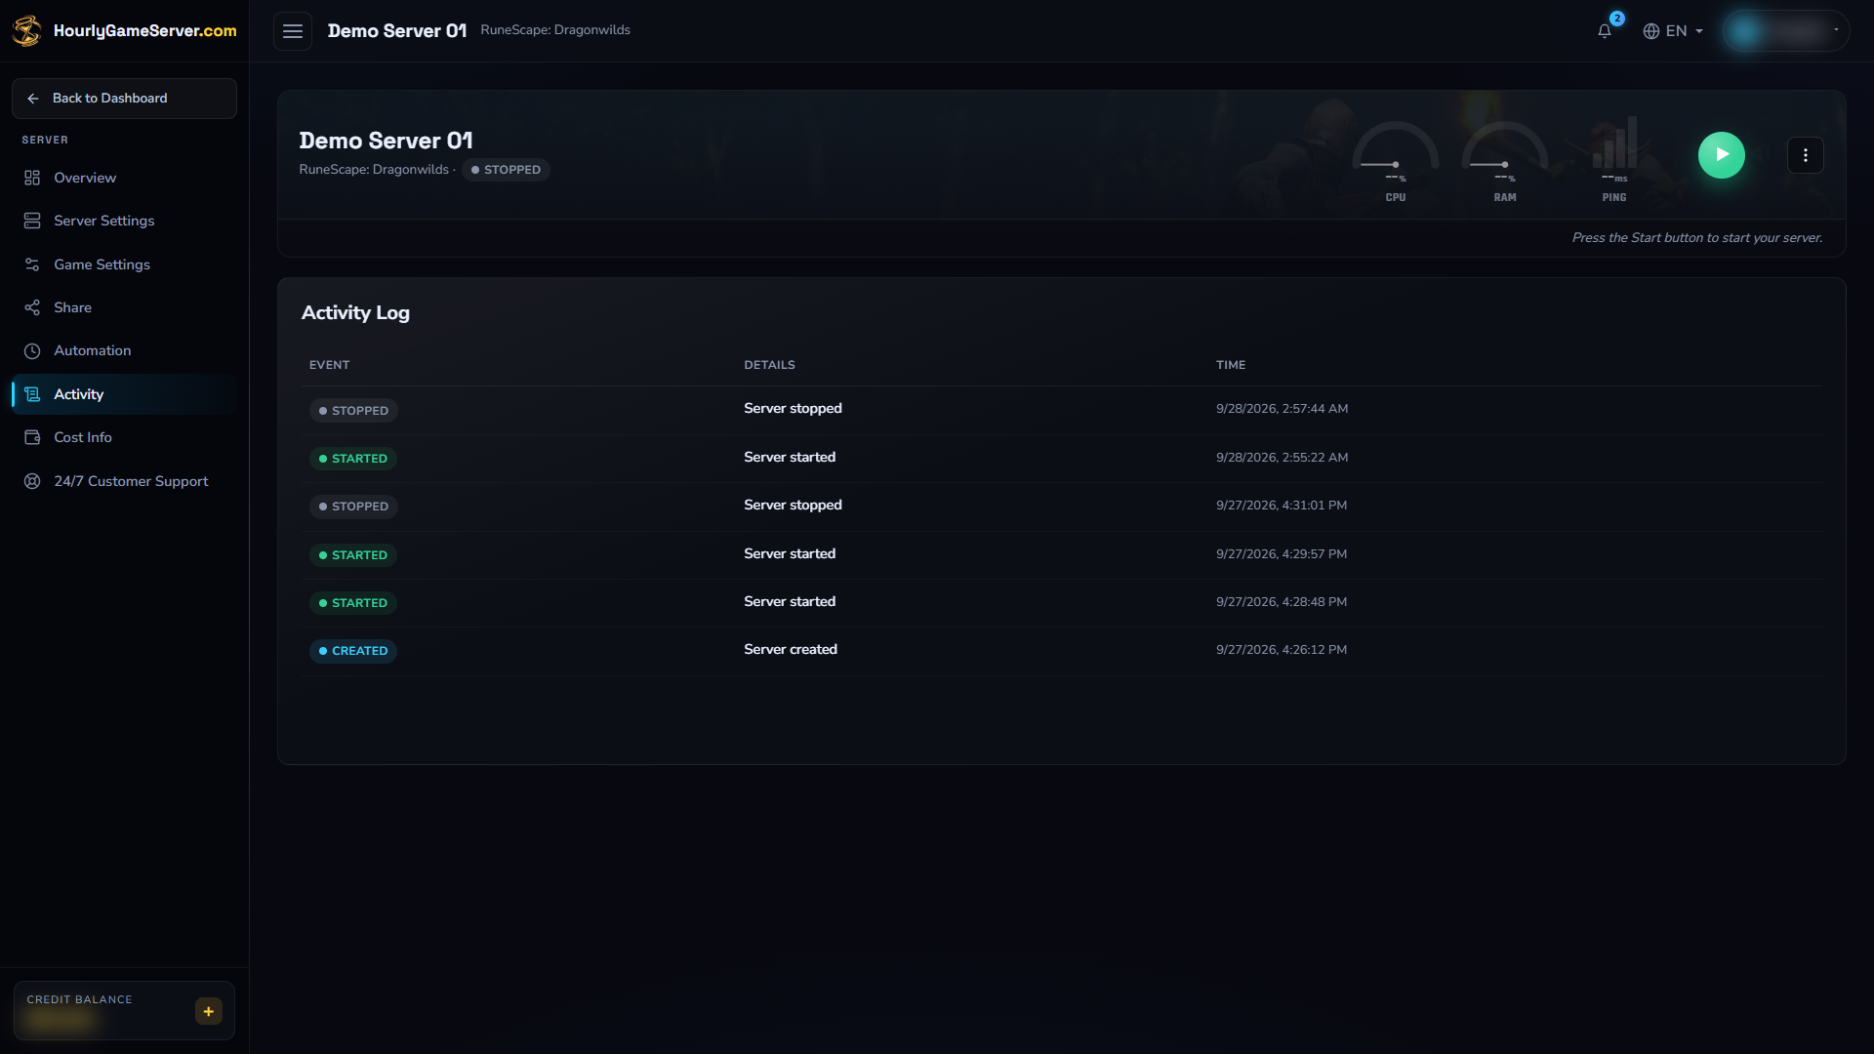
Task: Click the Activity Log heading
Action: (355, 312)
